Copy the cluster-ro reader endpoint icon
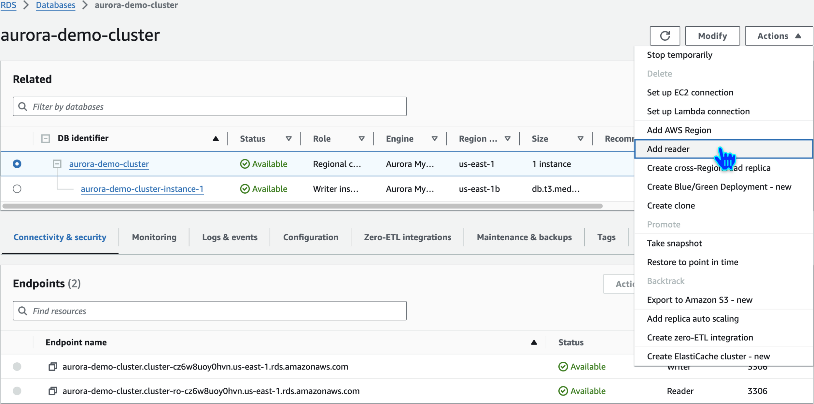 pyautogui.click(x=53, y=391)
